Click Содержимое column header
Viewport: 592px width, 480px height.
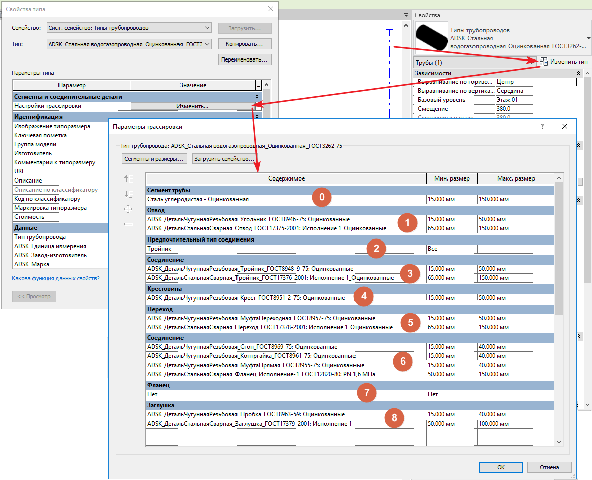click(286, 178)
